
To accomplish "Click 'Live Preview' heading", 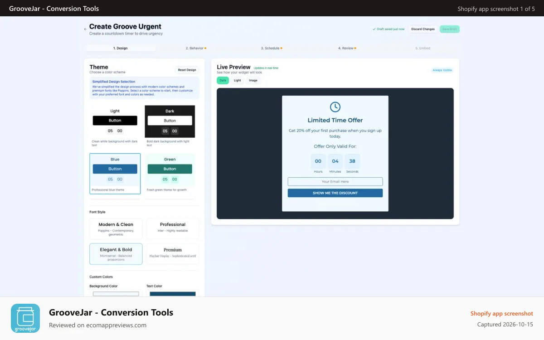I will (233, 67).
